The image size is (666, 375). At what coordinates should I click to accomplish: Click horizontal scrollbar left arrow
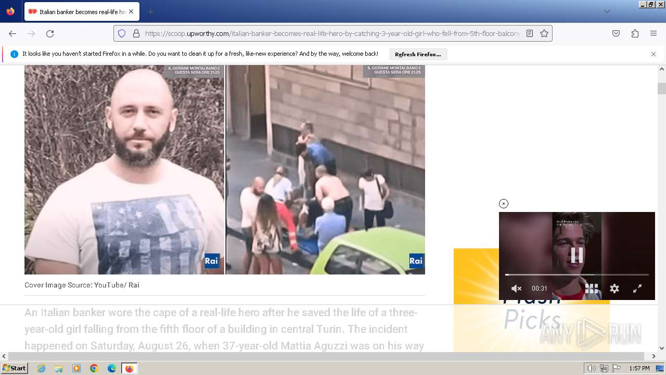tap(4, 356)
